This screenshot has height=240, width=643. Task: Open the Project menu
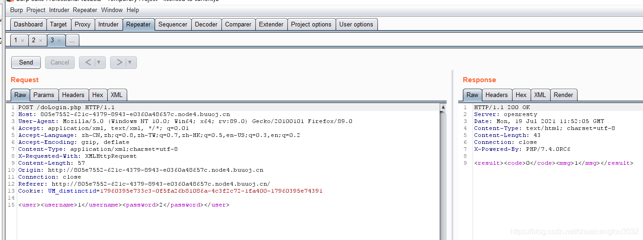point(36,10)
